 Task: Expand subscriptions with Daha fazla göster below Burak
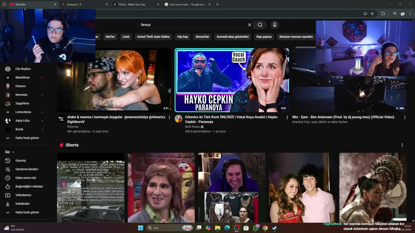pos(27,138)
